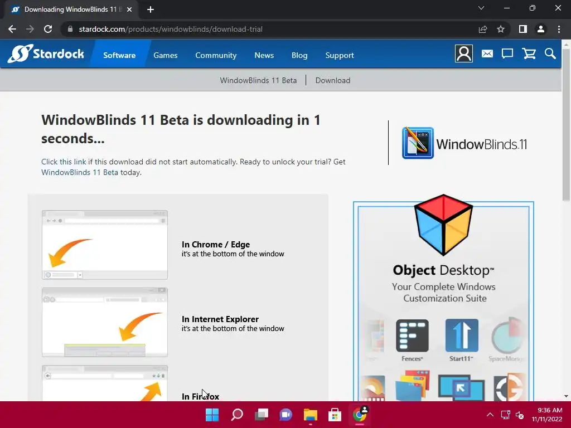Click 'Click this link' to start download
The image size is (571, 428).
click(64, 162)
